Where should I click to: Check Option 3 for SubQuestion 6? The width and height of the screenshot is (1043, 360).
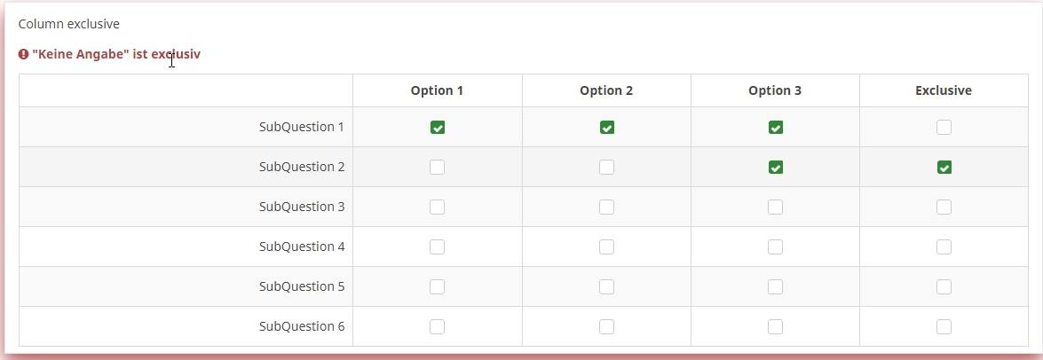pos(776,326)
